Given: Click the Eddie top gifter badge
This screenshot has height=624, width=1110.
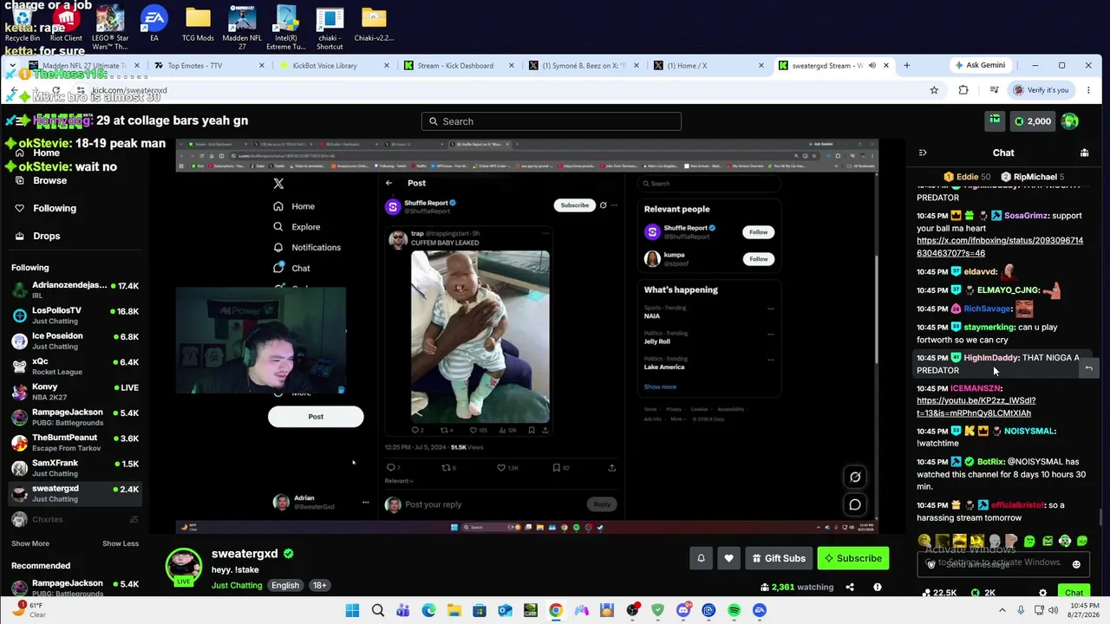Looking at the screenshot, I should (x=967, y=177).
